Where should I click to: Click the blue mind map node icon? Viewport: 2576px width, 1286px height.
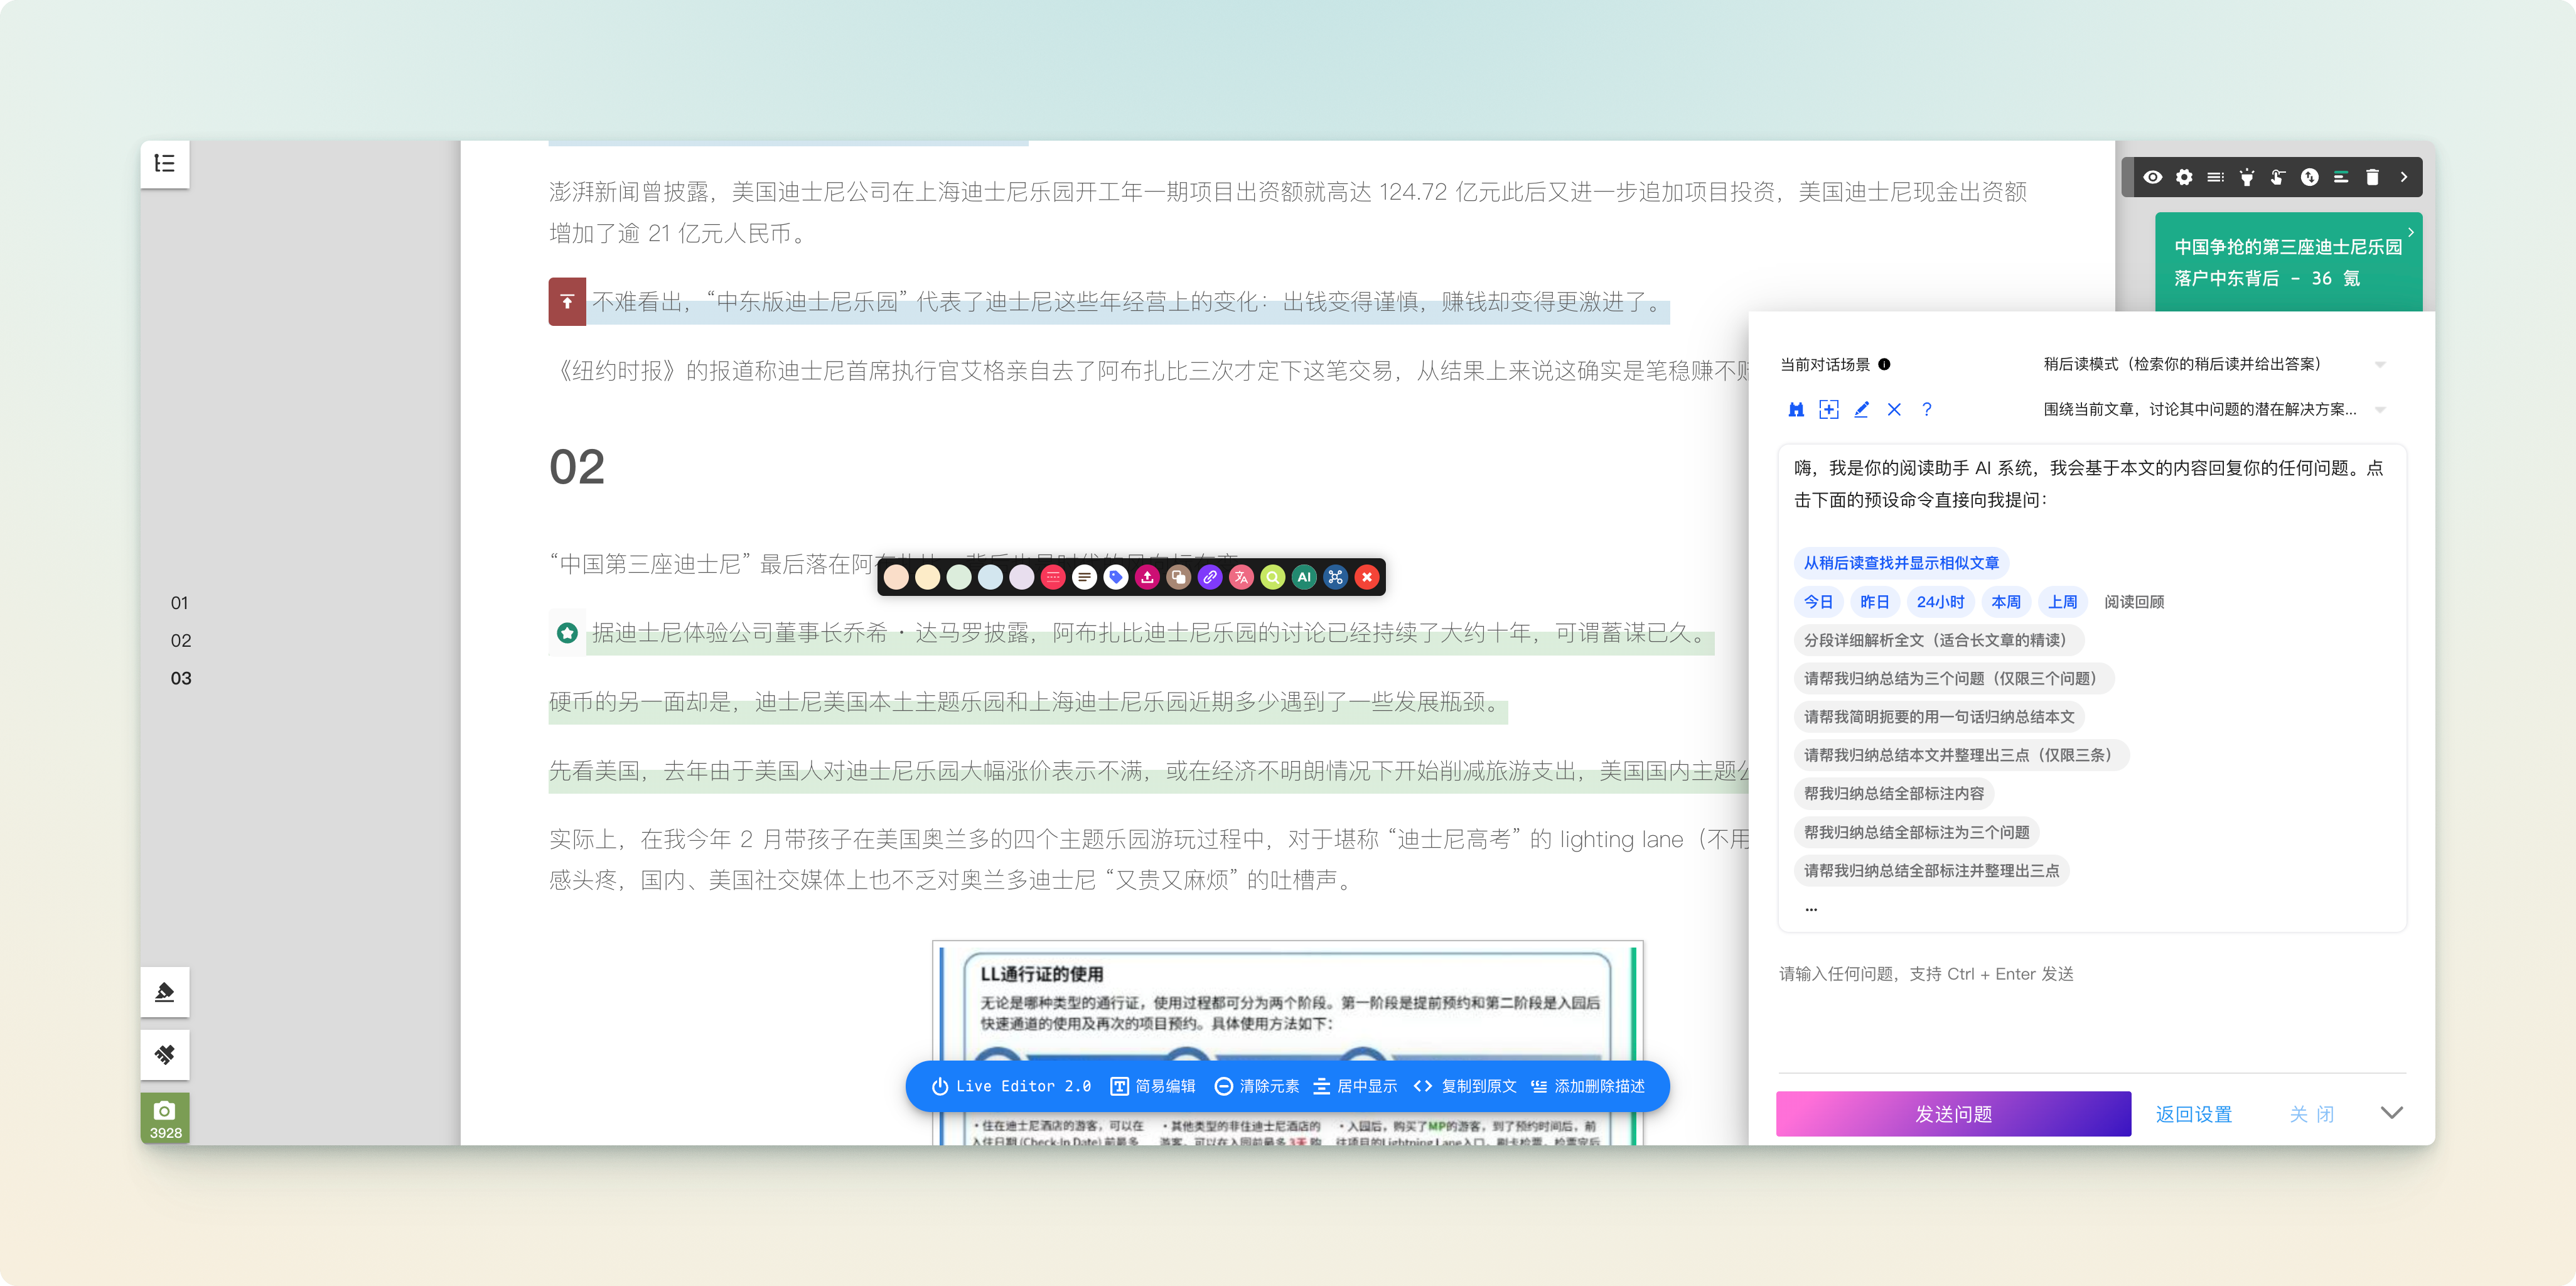(1335, 576)
